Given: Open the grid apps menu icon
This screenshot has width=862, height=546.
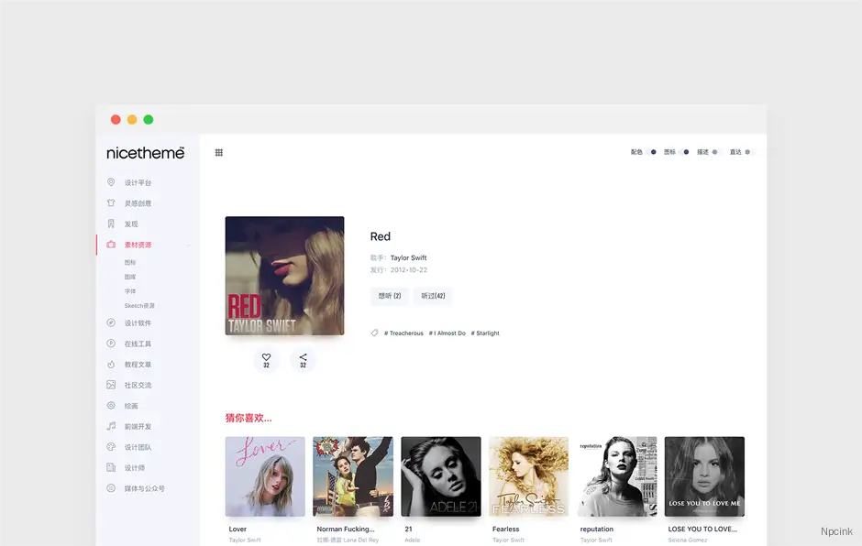Looking at the screenshot, I should pos(219,153).
